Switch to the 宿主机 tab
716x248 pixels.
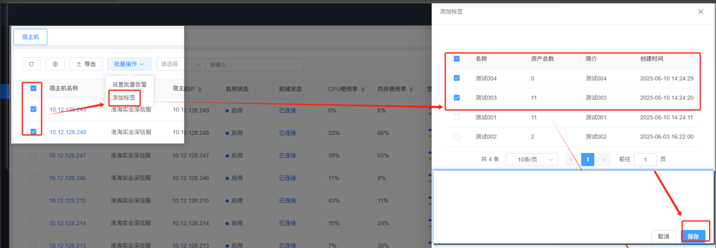[x=30, y=37]
